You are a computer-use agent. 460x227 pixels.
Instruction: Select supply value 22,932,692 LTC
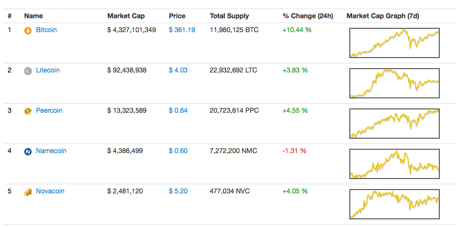[233, 70]
